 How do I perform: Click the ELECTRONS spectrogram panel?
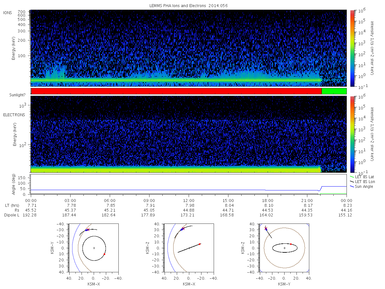click(x=189, y=135)
